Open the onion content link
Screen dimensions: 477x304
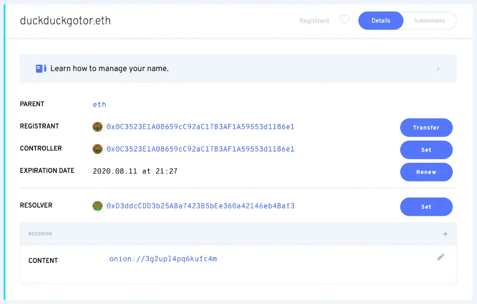[x=163, y=259]
